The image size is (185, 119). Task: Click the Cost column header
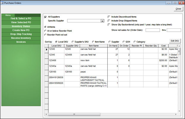[x=163, y=46]
